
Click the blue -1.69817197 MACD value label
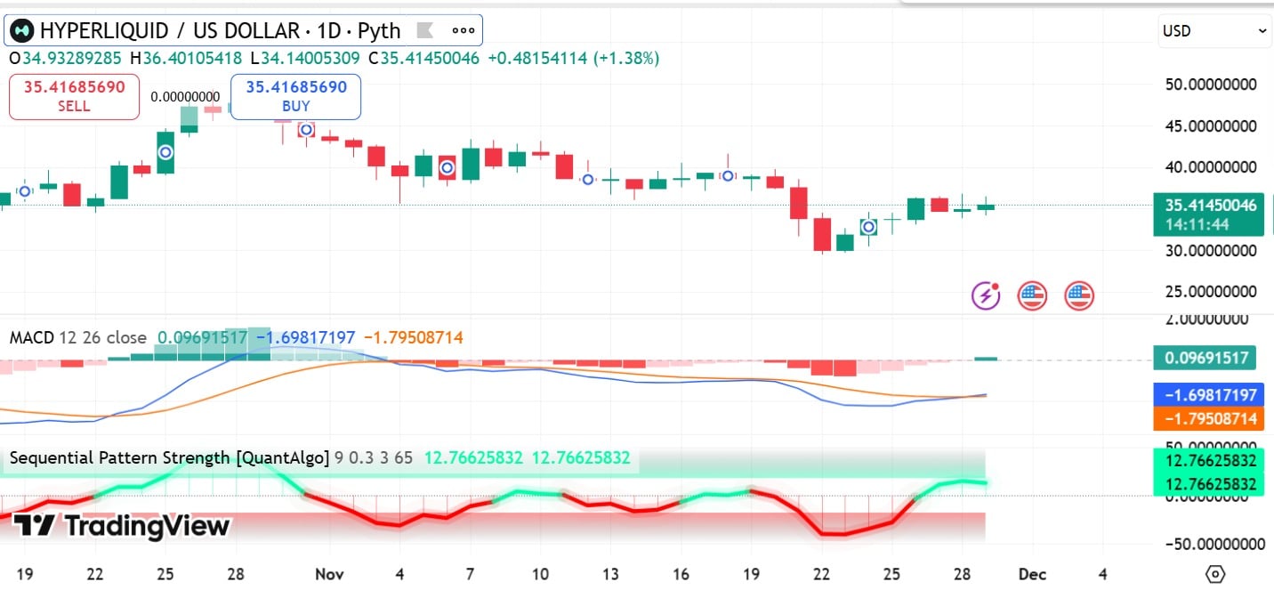[1209, 395]
